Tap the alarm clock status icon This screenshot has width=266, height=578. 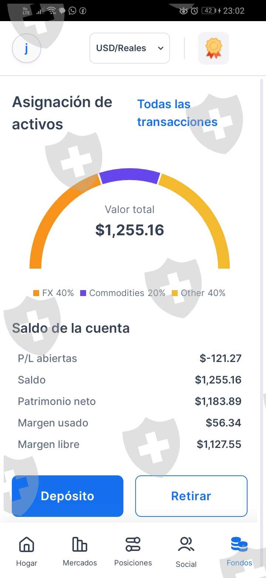[194, 11]
